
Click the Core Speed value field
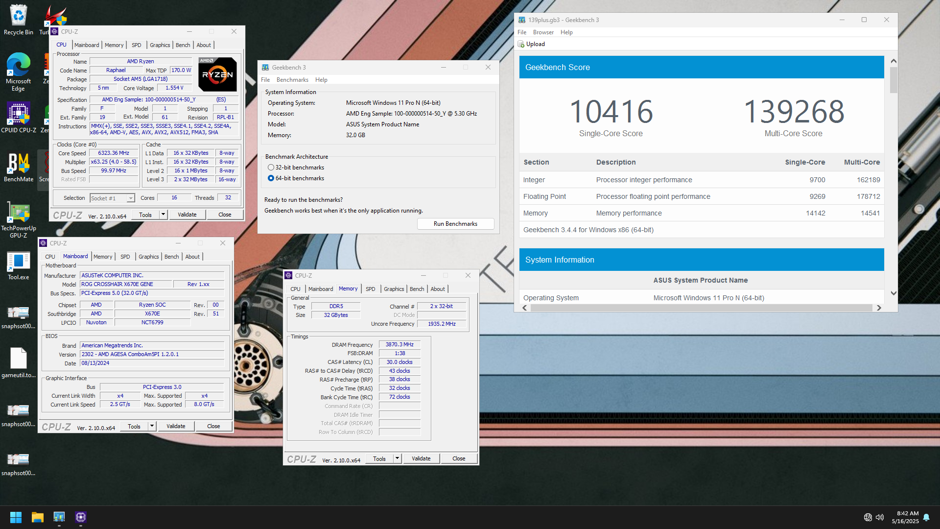coord(114,153)
